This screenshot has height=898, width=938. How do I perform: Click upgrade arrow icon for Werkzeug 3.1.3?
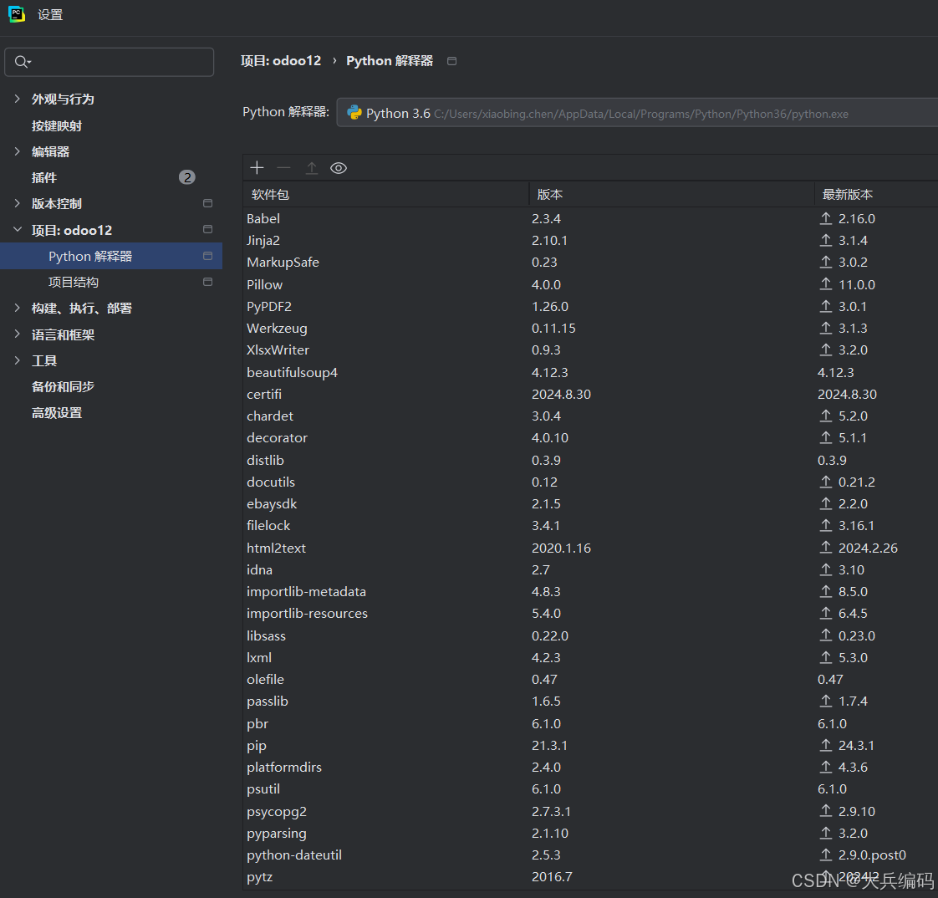pyautogui.click(x=825, y=328)
